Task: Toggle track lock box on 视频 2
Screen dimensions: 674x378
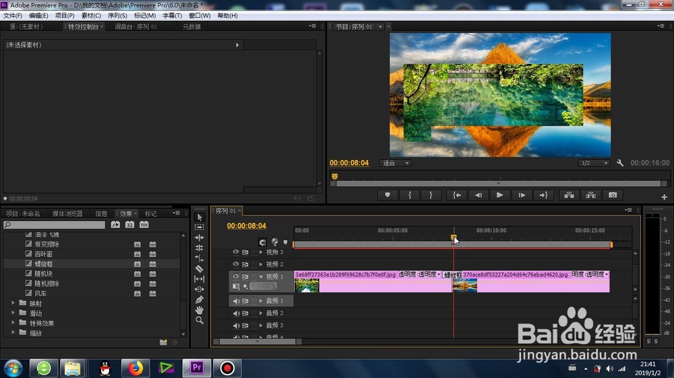Action: point(254,264)
